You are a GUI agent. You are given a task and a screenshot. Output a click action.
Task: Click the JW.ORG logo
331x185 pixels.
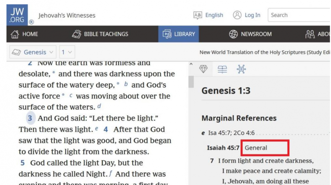[17, 15]
